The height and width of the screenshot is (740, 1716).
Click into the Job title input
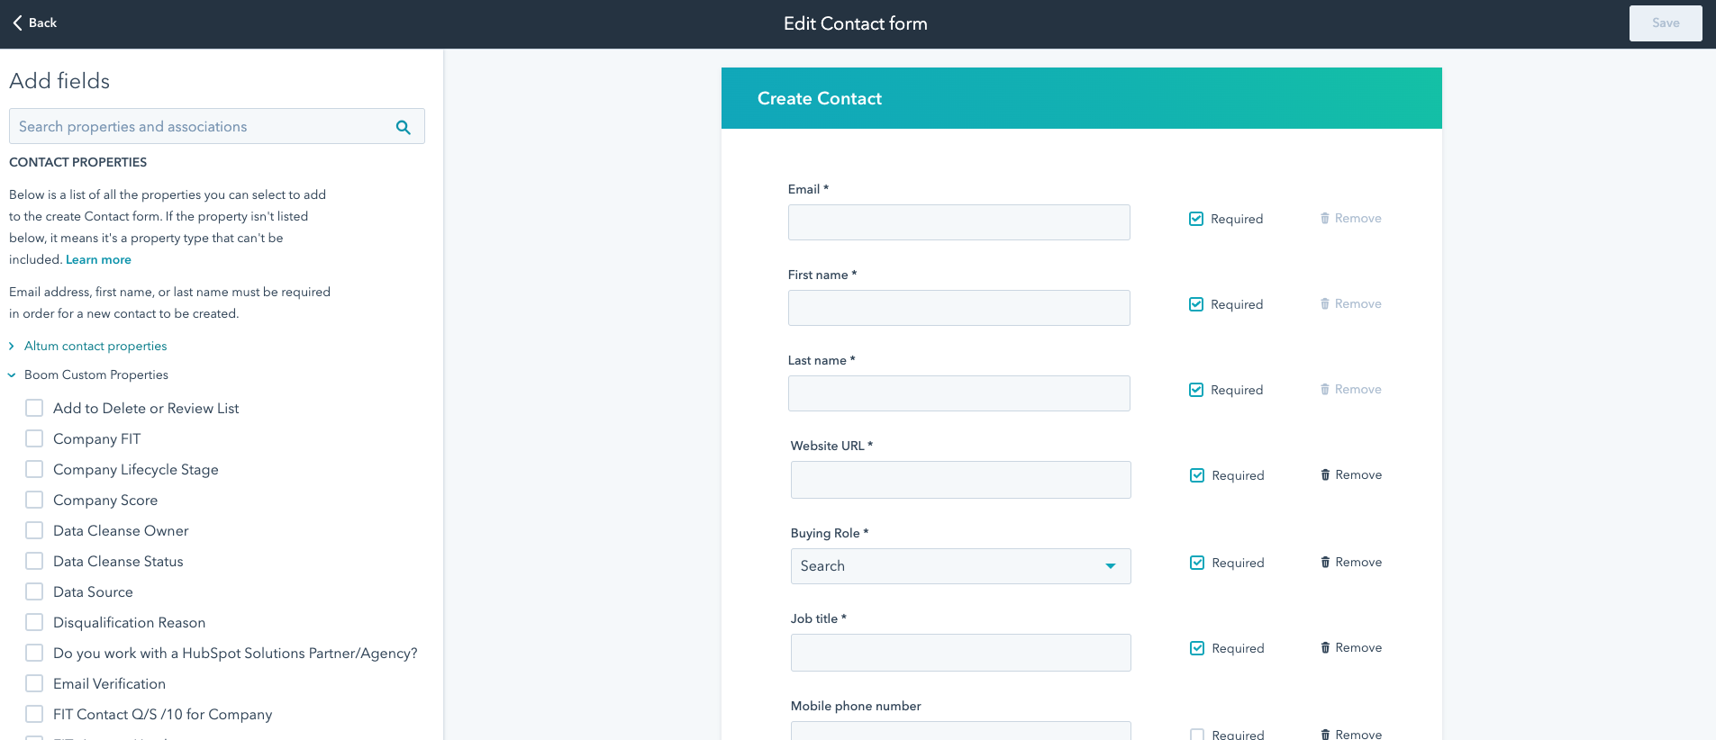961,653
